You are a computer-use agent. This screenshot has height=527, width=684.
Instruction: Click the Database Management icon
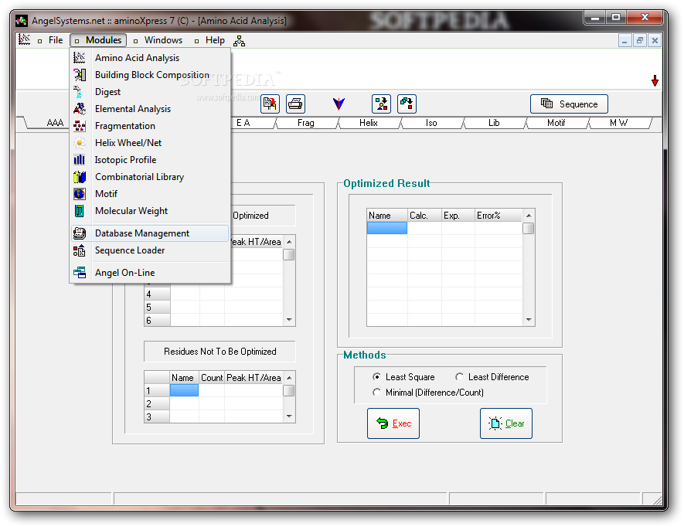(80, 233)
